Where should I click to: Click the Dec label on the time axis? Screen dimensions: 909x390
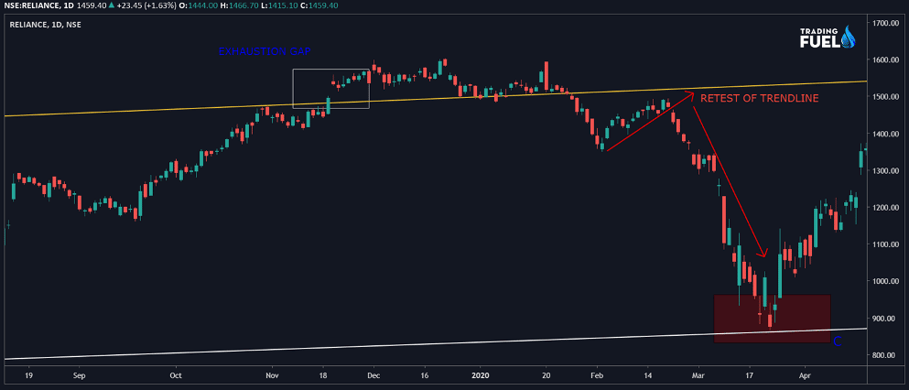373,375
